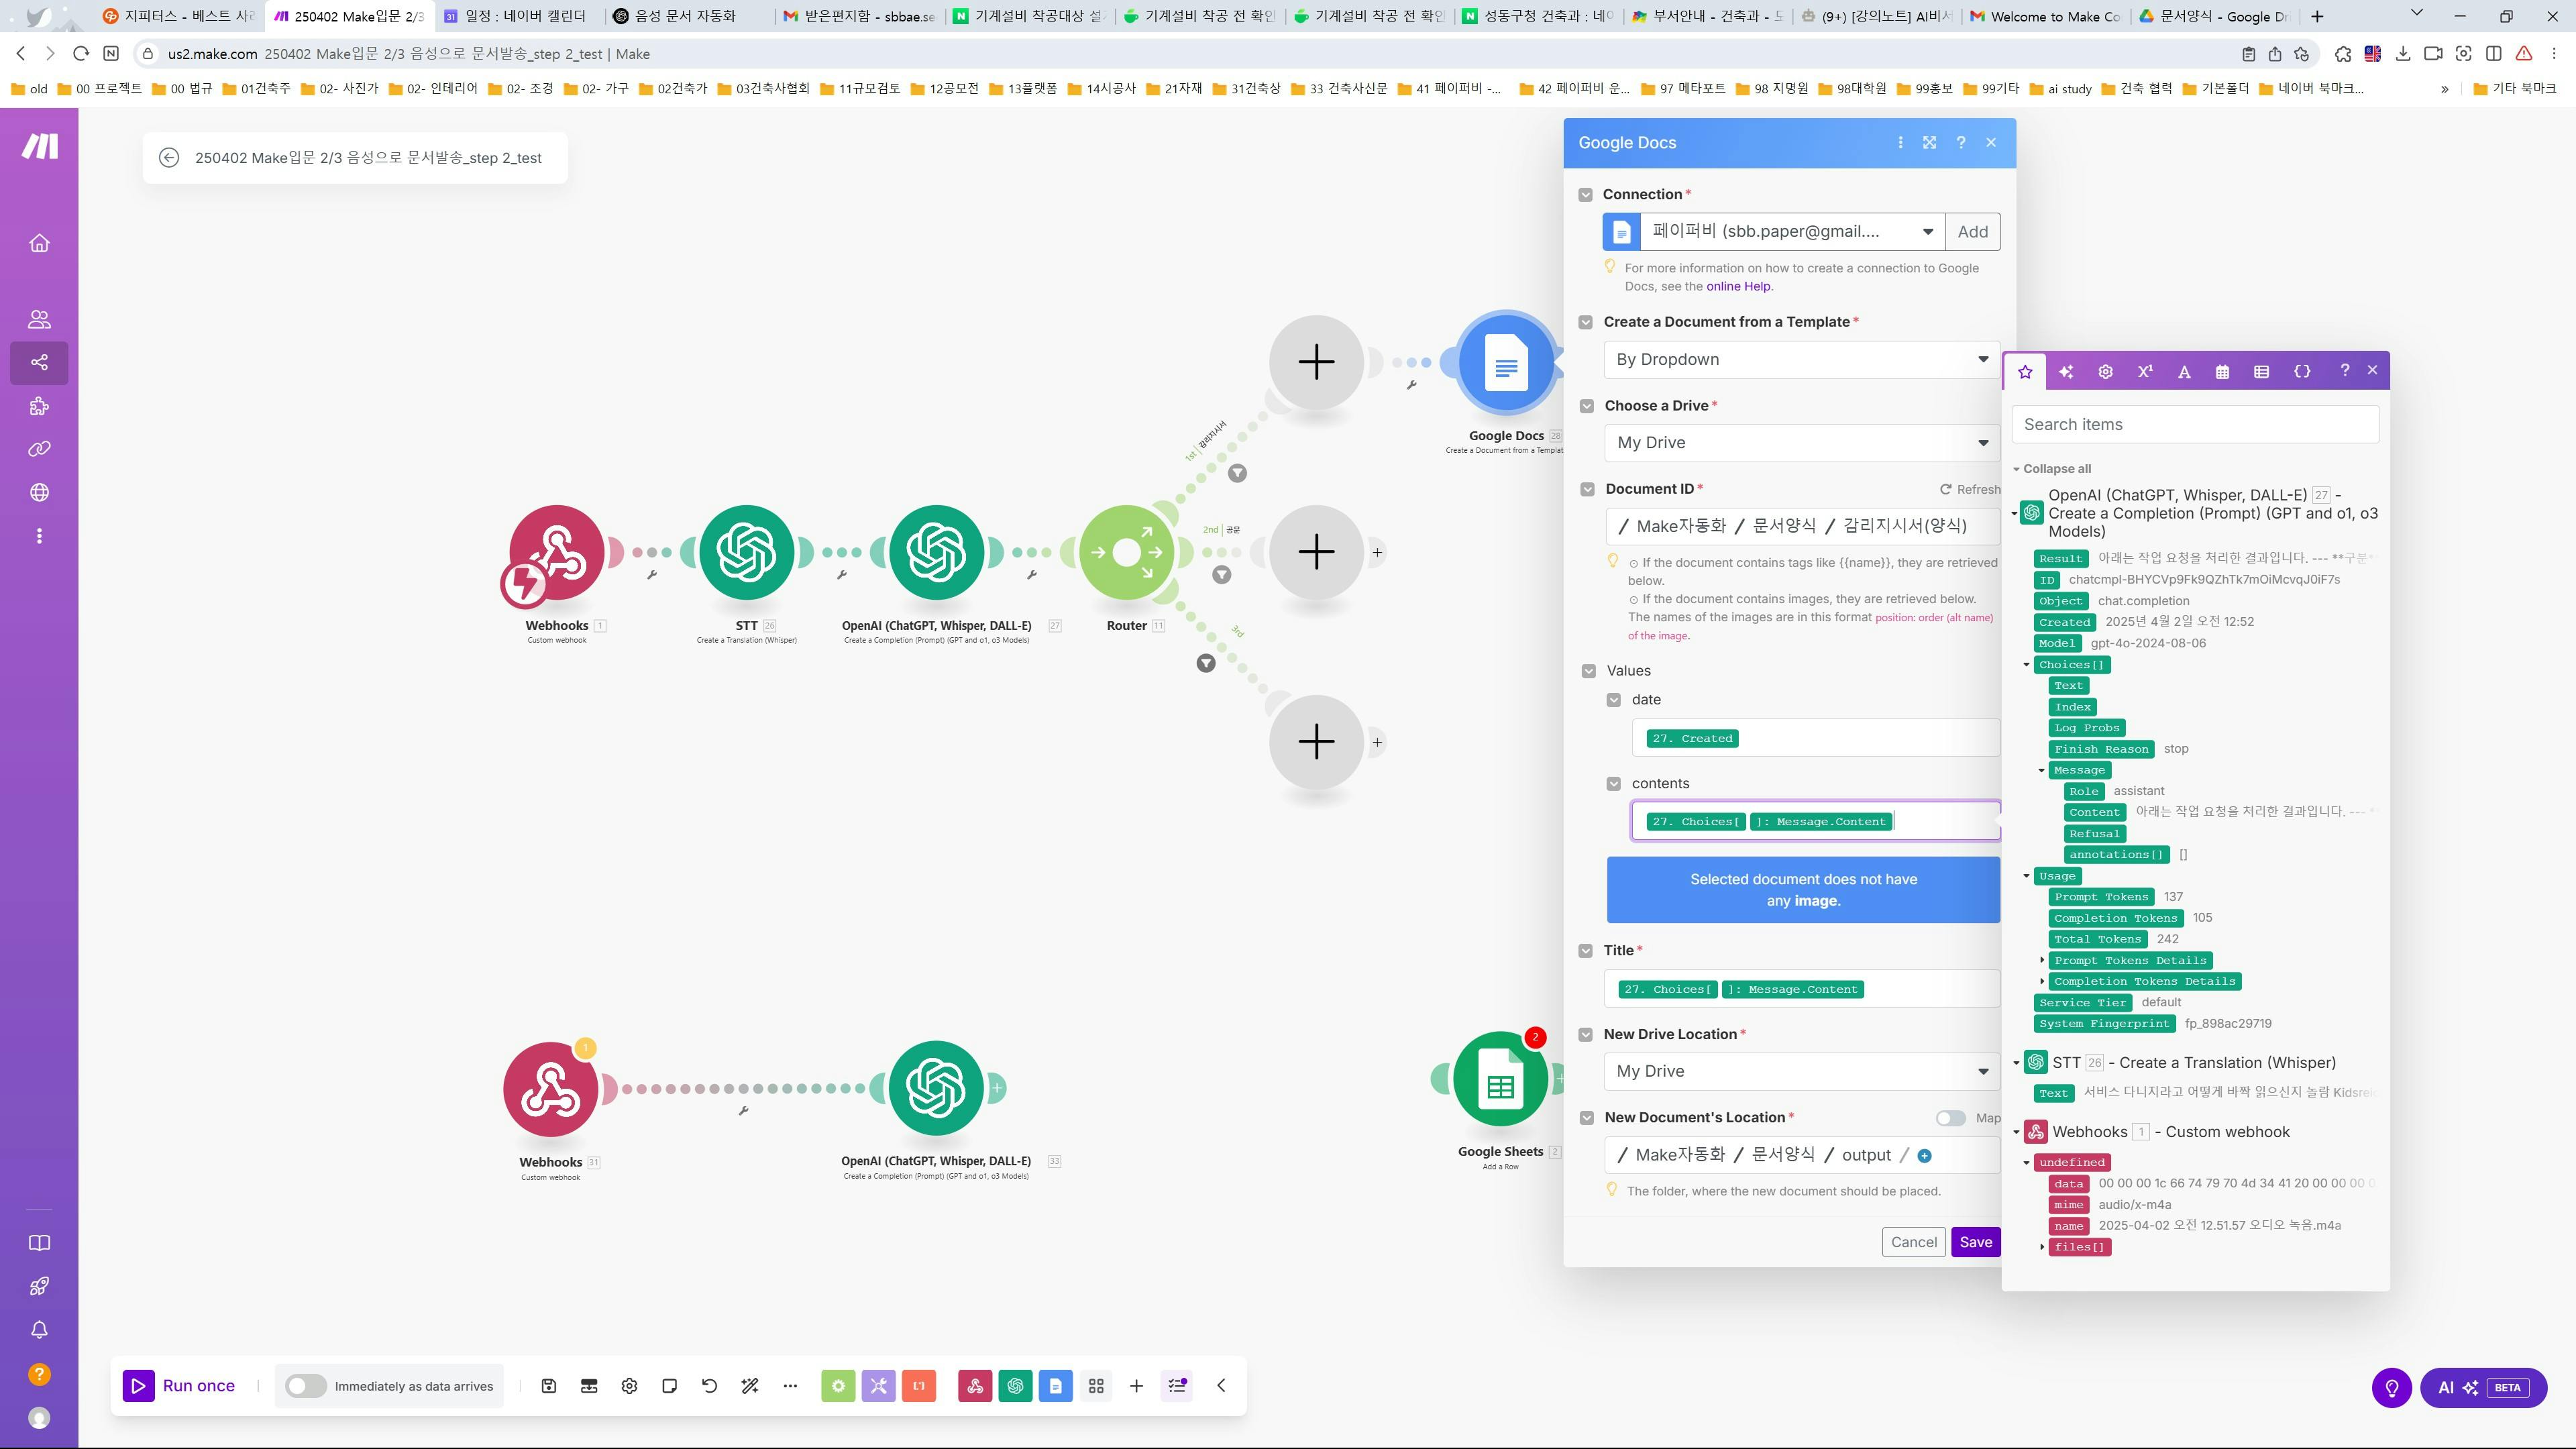Click the Router module node
Screen dimensions: 2576x1449
(x=1126, y=553)
